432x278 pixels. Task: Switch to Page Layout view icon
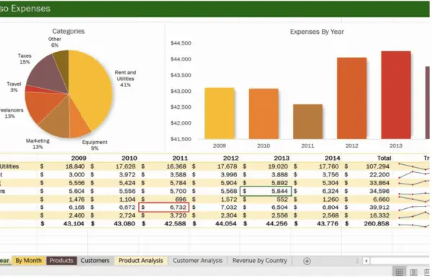pyautogui.click(x=413, y=272)
